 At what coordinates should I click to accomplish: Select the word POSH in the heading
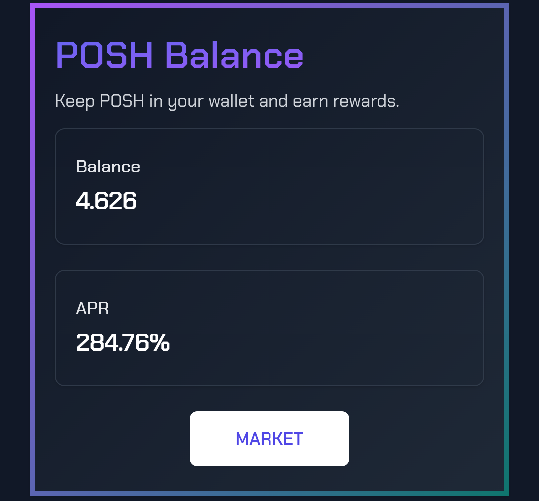104,55
